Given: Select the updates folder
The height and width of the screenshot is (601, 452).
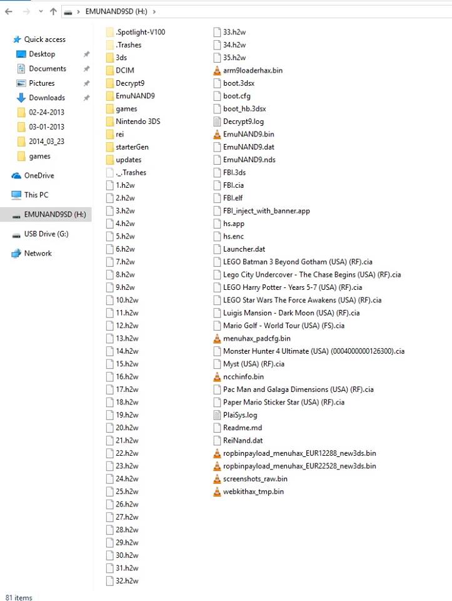Looking at the screenshot, I should (x=128, y=160).
